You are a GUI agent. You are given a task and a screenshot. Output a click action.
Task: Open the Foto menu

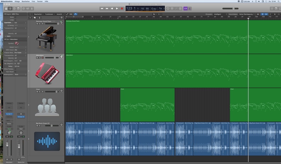pyautogui.click(x=33, y=1)
